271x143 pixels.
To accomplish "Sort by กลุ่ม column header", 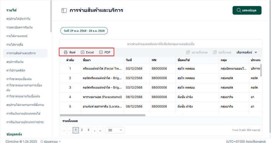I will (234, 60).
